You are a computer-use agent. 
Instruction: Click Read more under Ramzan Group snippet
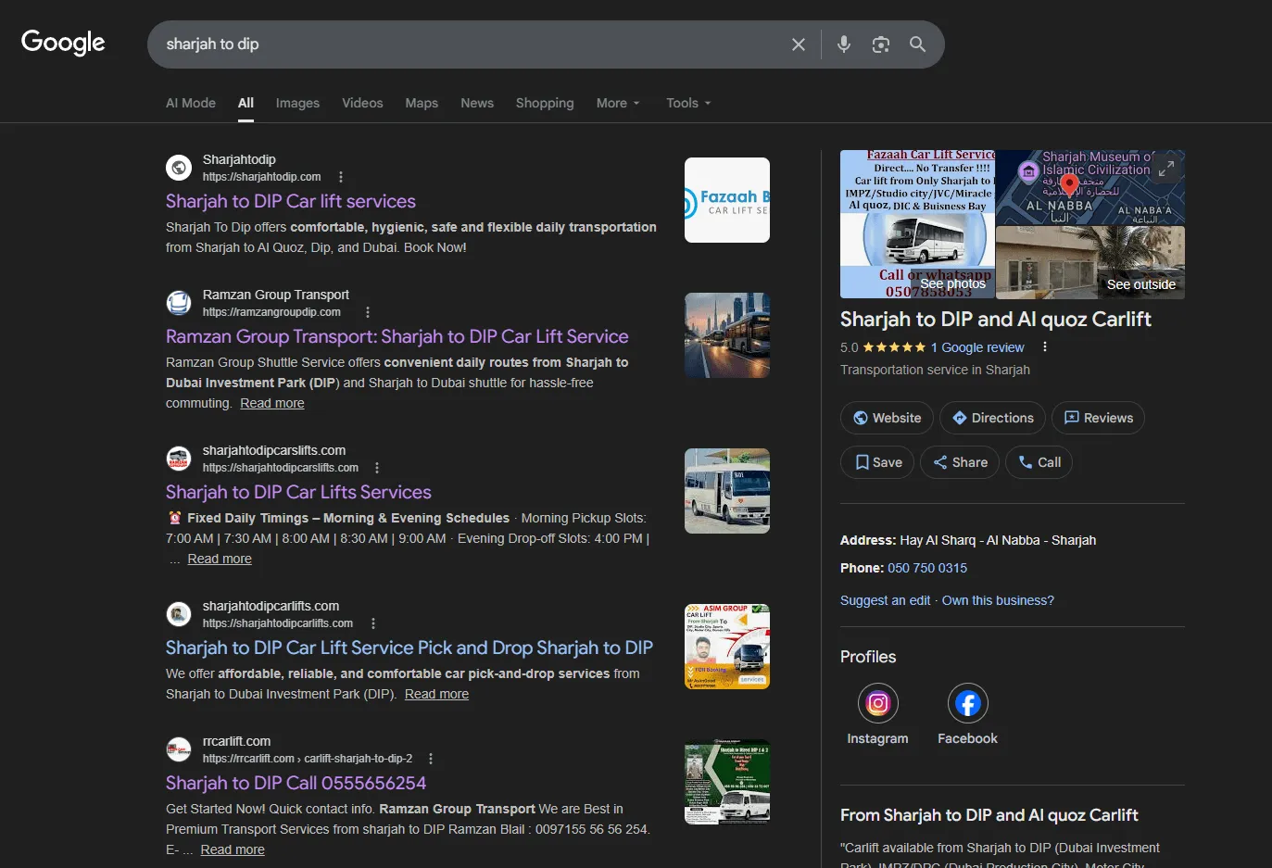click(x=272, y=403)
